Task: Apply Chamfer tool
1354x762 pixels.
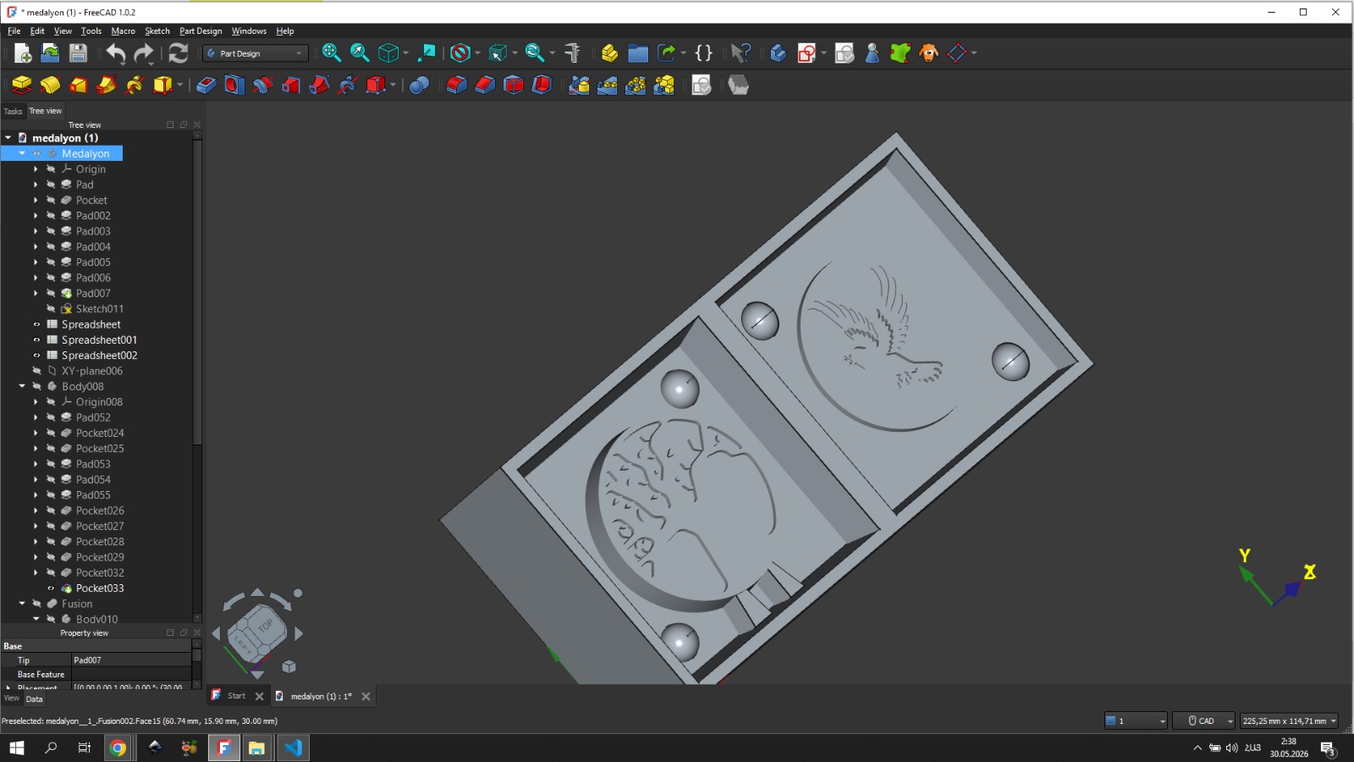Action: tap(485, 85)
